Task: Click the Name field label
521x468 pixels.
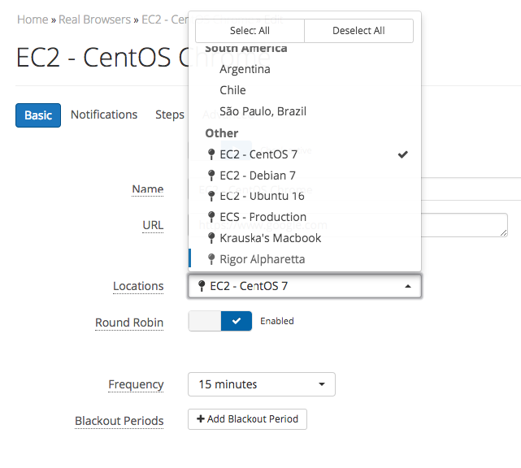Action: coord(148,189)
